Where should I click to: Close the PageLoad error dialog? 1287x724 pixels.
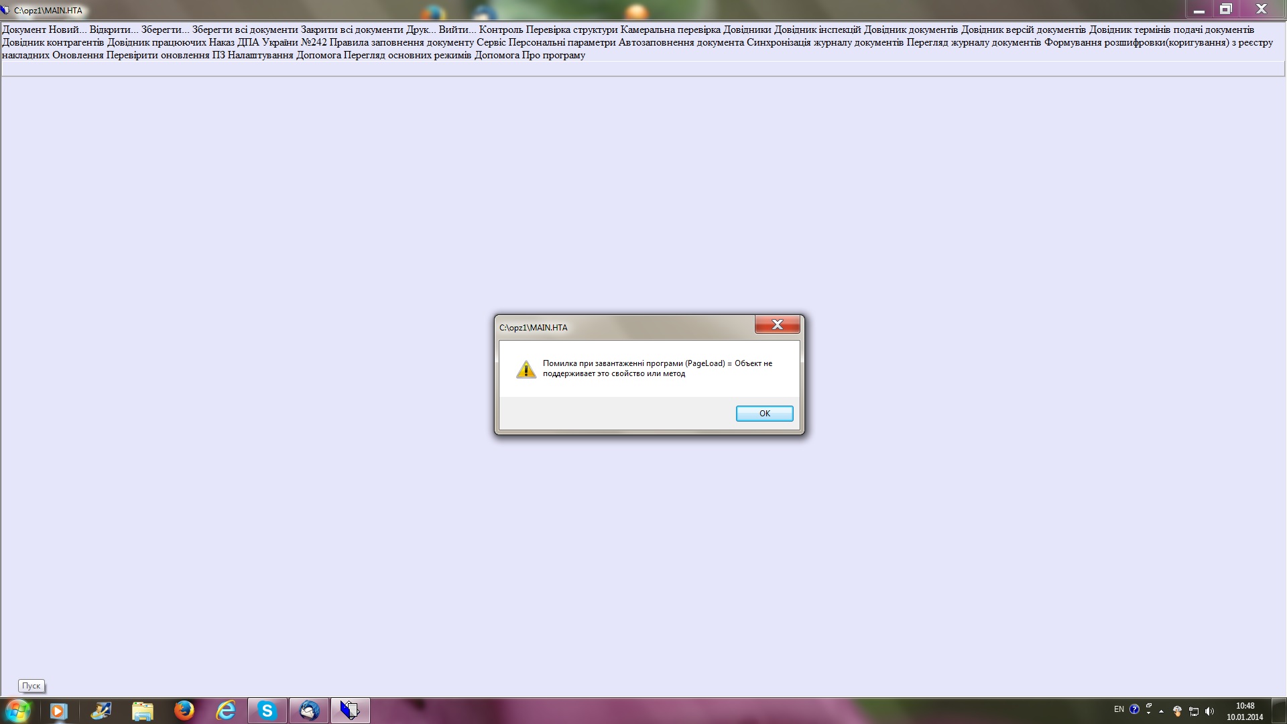pyautogui.click(x=777, y=324)
